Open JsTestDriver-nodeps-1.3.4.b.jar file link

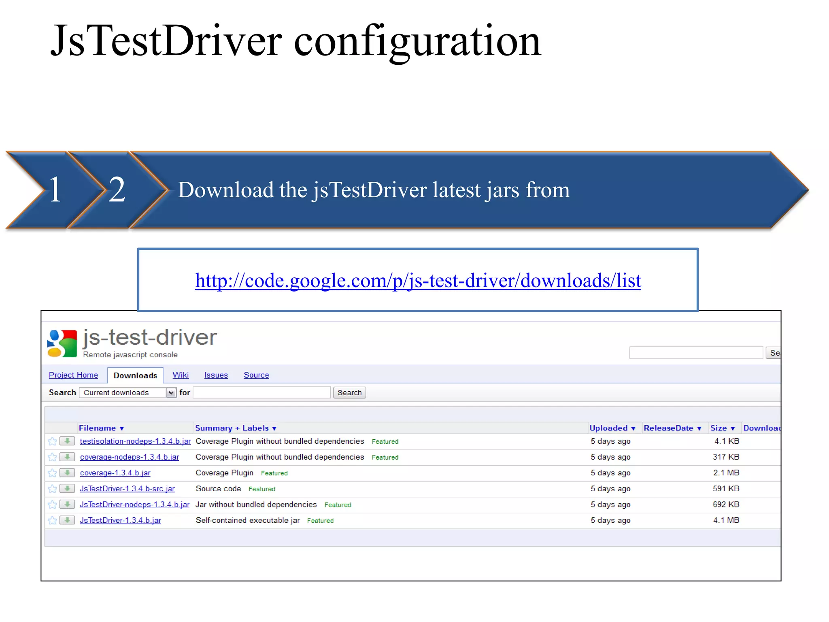134,505
